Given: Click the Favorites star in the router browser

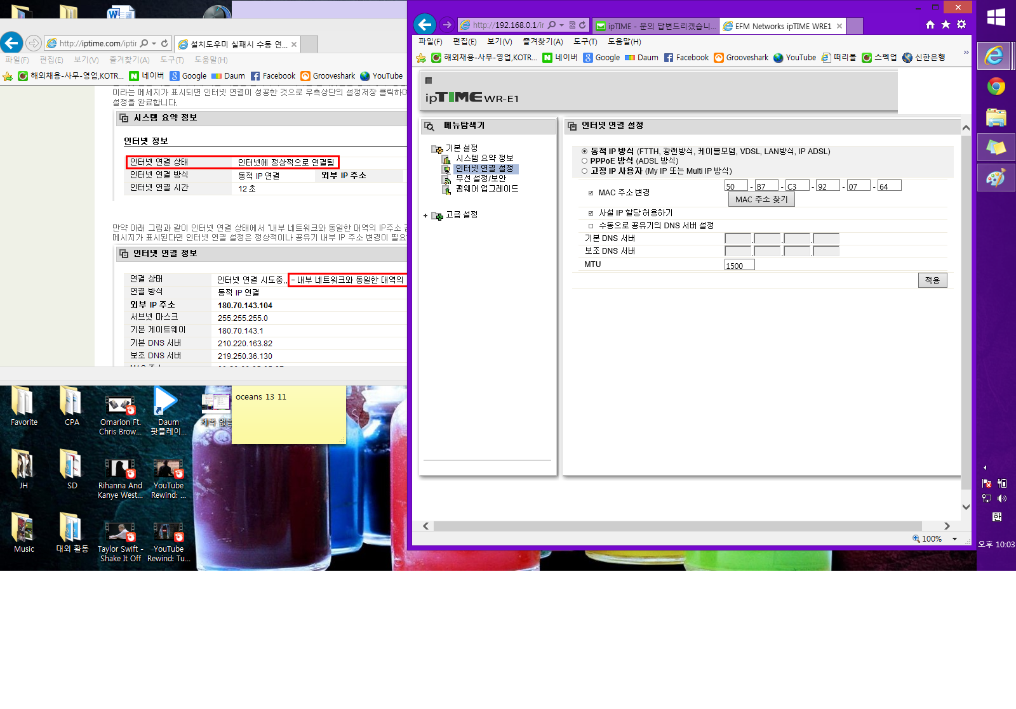Looking at the screenshot, I should [946, 24].
